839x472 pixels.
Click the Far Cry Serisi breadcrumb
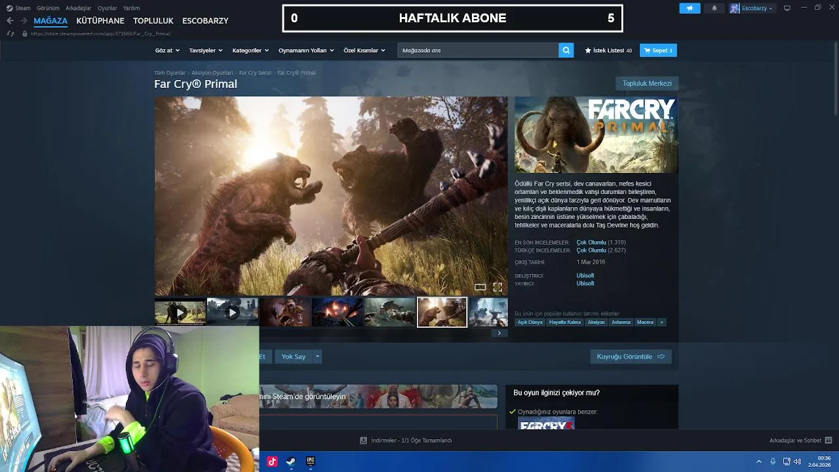[255, 73]
